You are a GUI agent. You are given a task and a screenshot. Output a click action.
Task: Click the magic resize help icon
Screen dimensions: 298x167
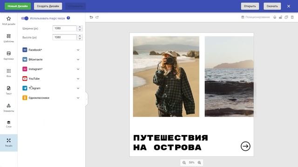point(68,18)
